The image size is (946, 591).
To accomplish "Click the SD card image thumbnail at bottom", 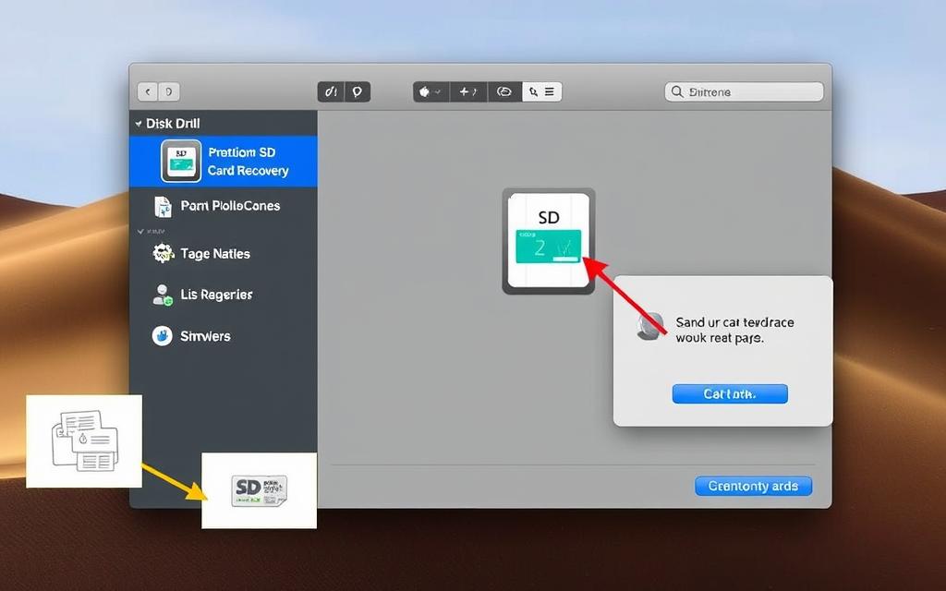I will pos(259,491).
